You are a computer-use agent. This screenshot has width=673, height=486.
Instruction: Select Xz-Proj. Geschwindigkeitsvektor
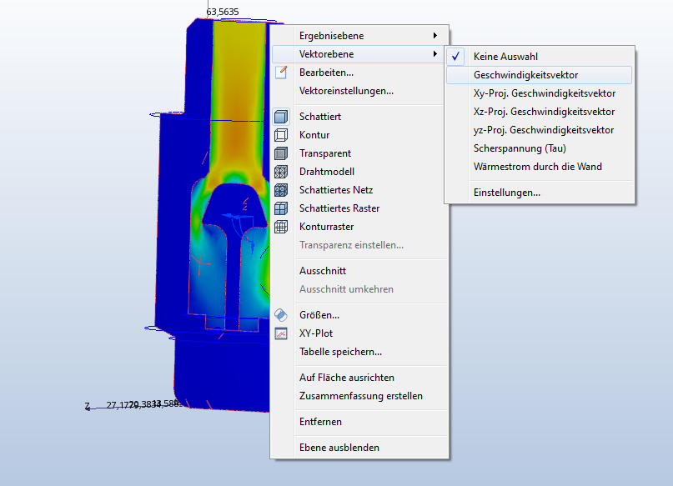[x=540, y=112]
